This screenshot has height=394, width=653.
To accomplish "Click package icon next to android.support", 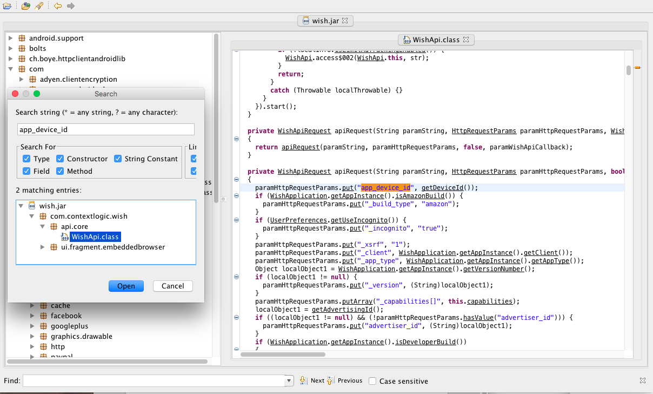I will [22, 38].
